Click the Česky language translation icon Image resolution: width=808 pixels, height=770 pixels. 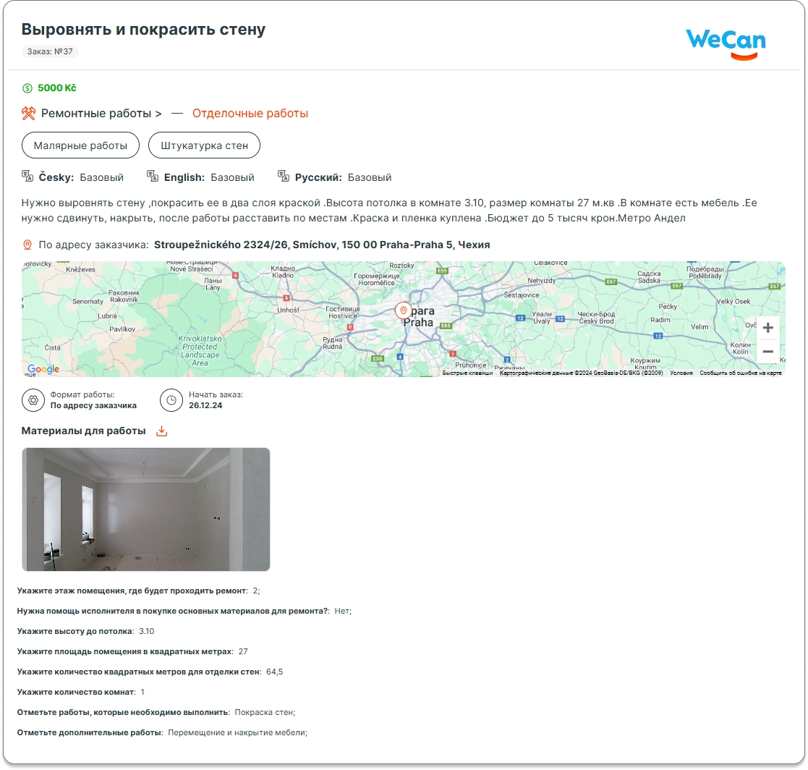[27, 177]
